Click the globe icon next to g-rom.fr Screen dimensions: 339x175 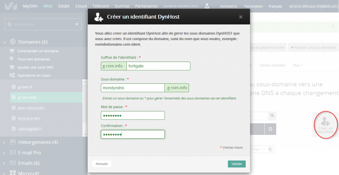[14, 87]
